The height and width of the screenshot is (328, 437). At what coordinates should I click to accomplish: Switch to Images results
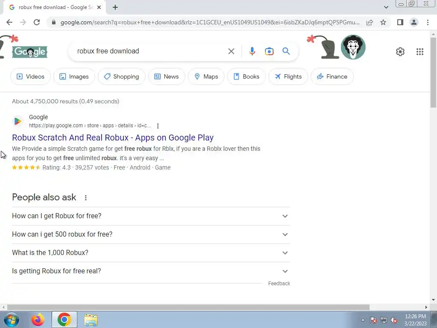coord(74,76)
